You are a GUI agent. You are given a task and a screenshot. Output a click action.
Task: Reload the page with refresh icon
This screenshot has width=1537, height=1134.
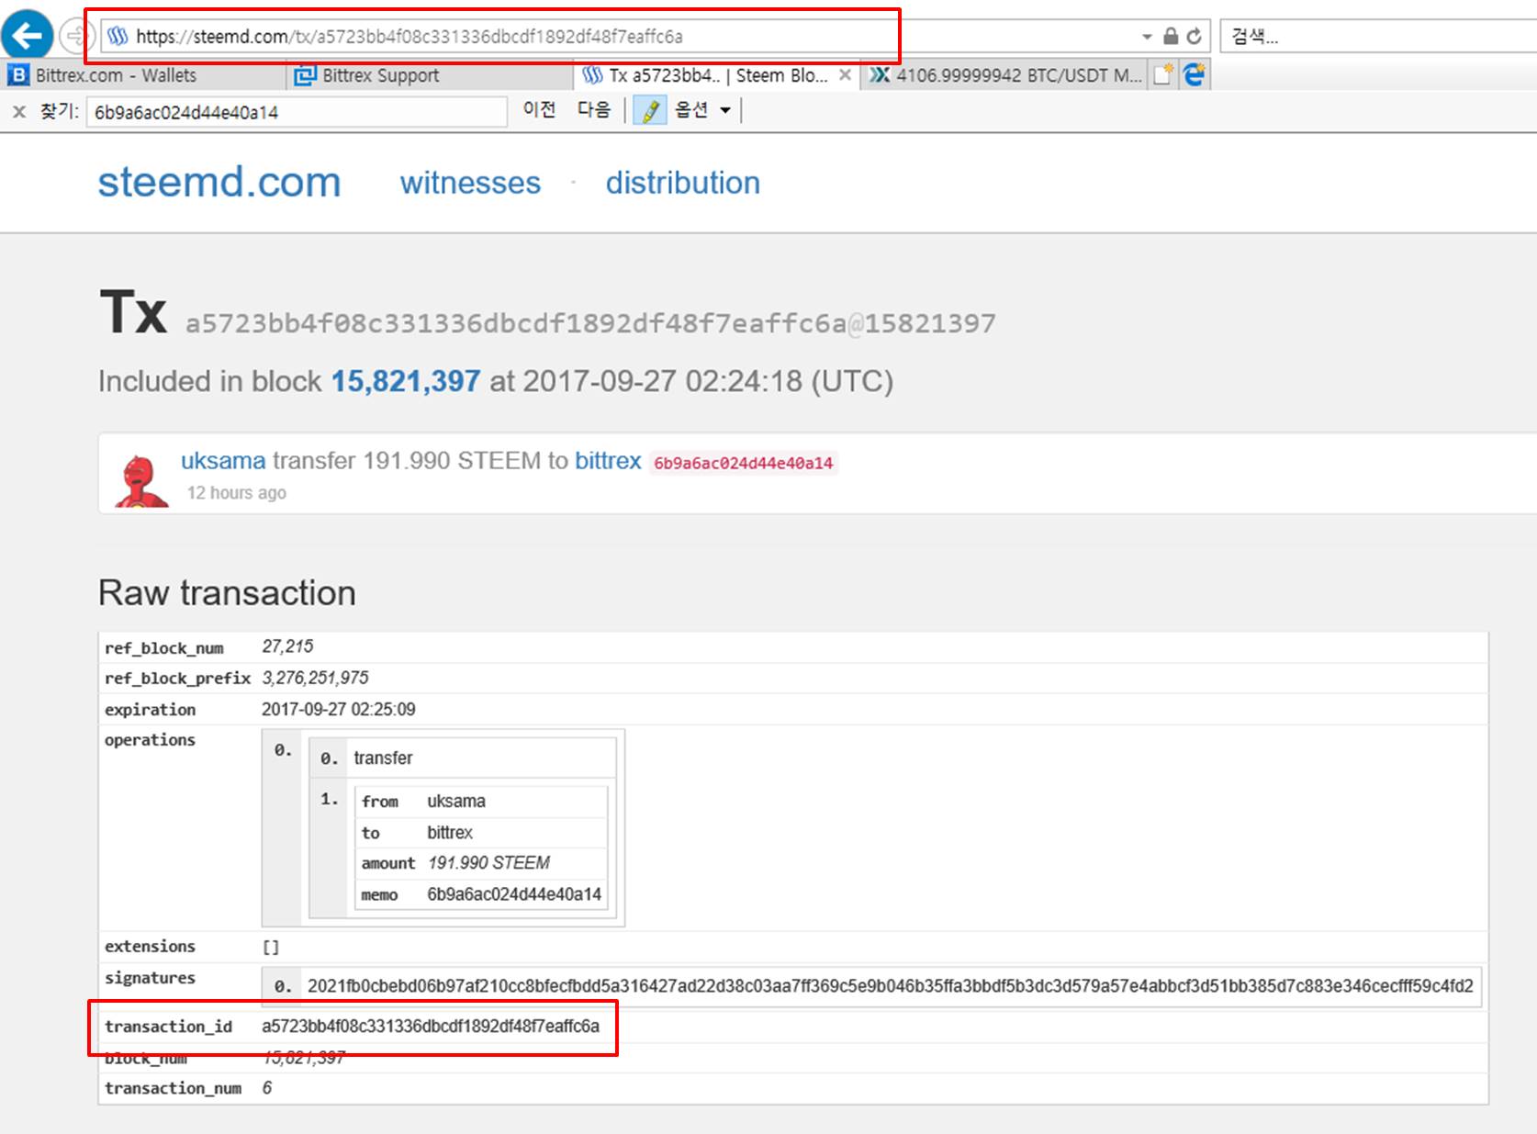[1195, 37]
